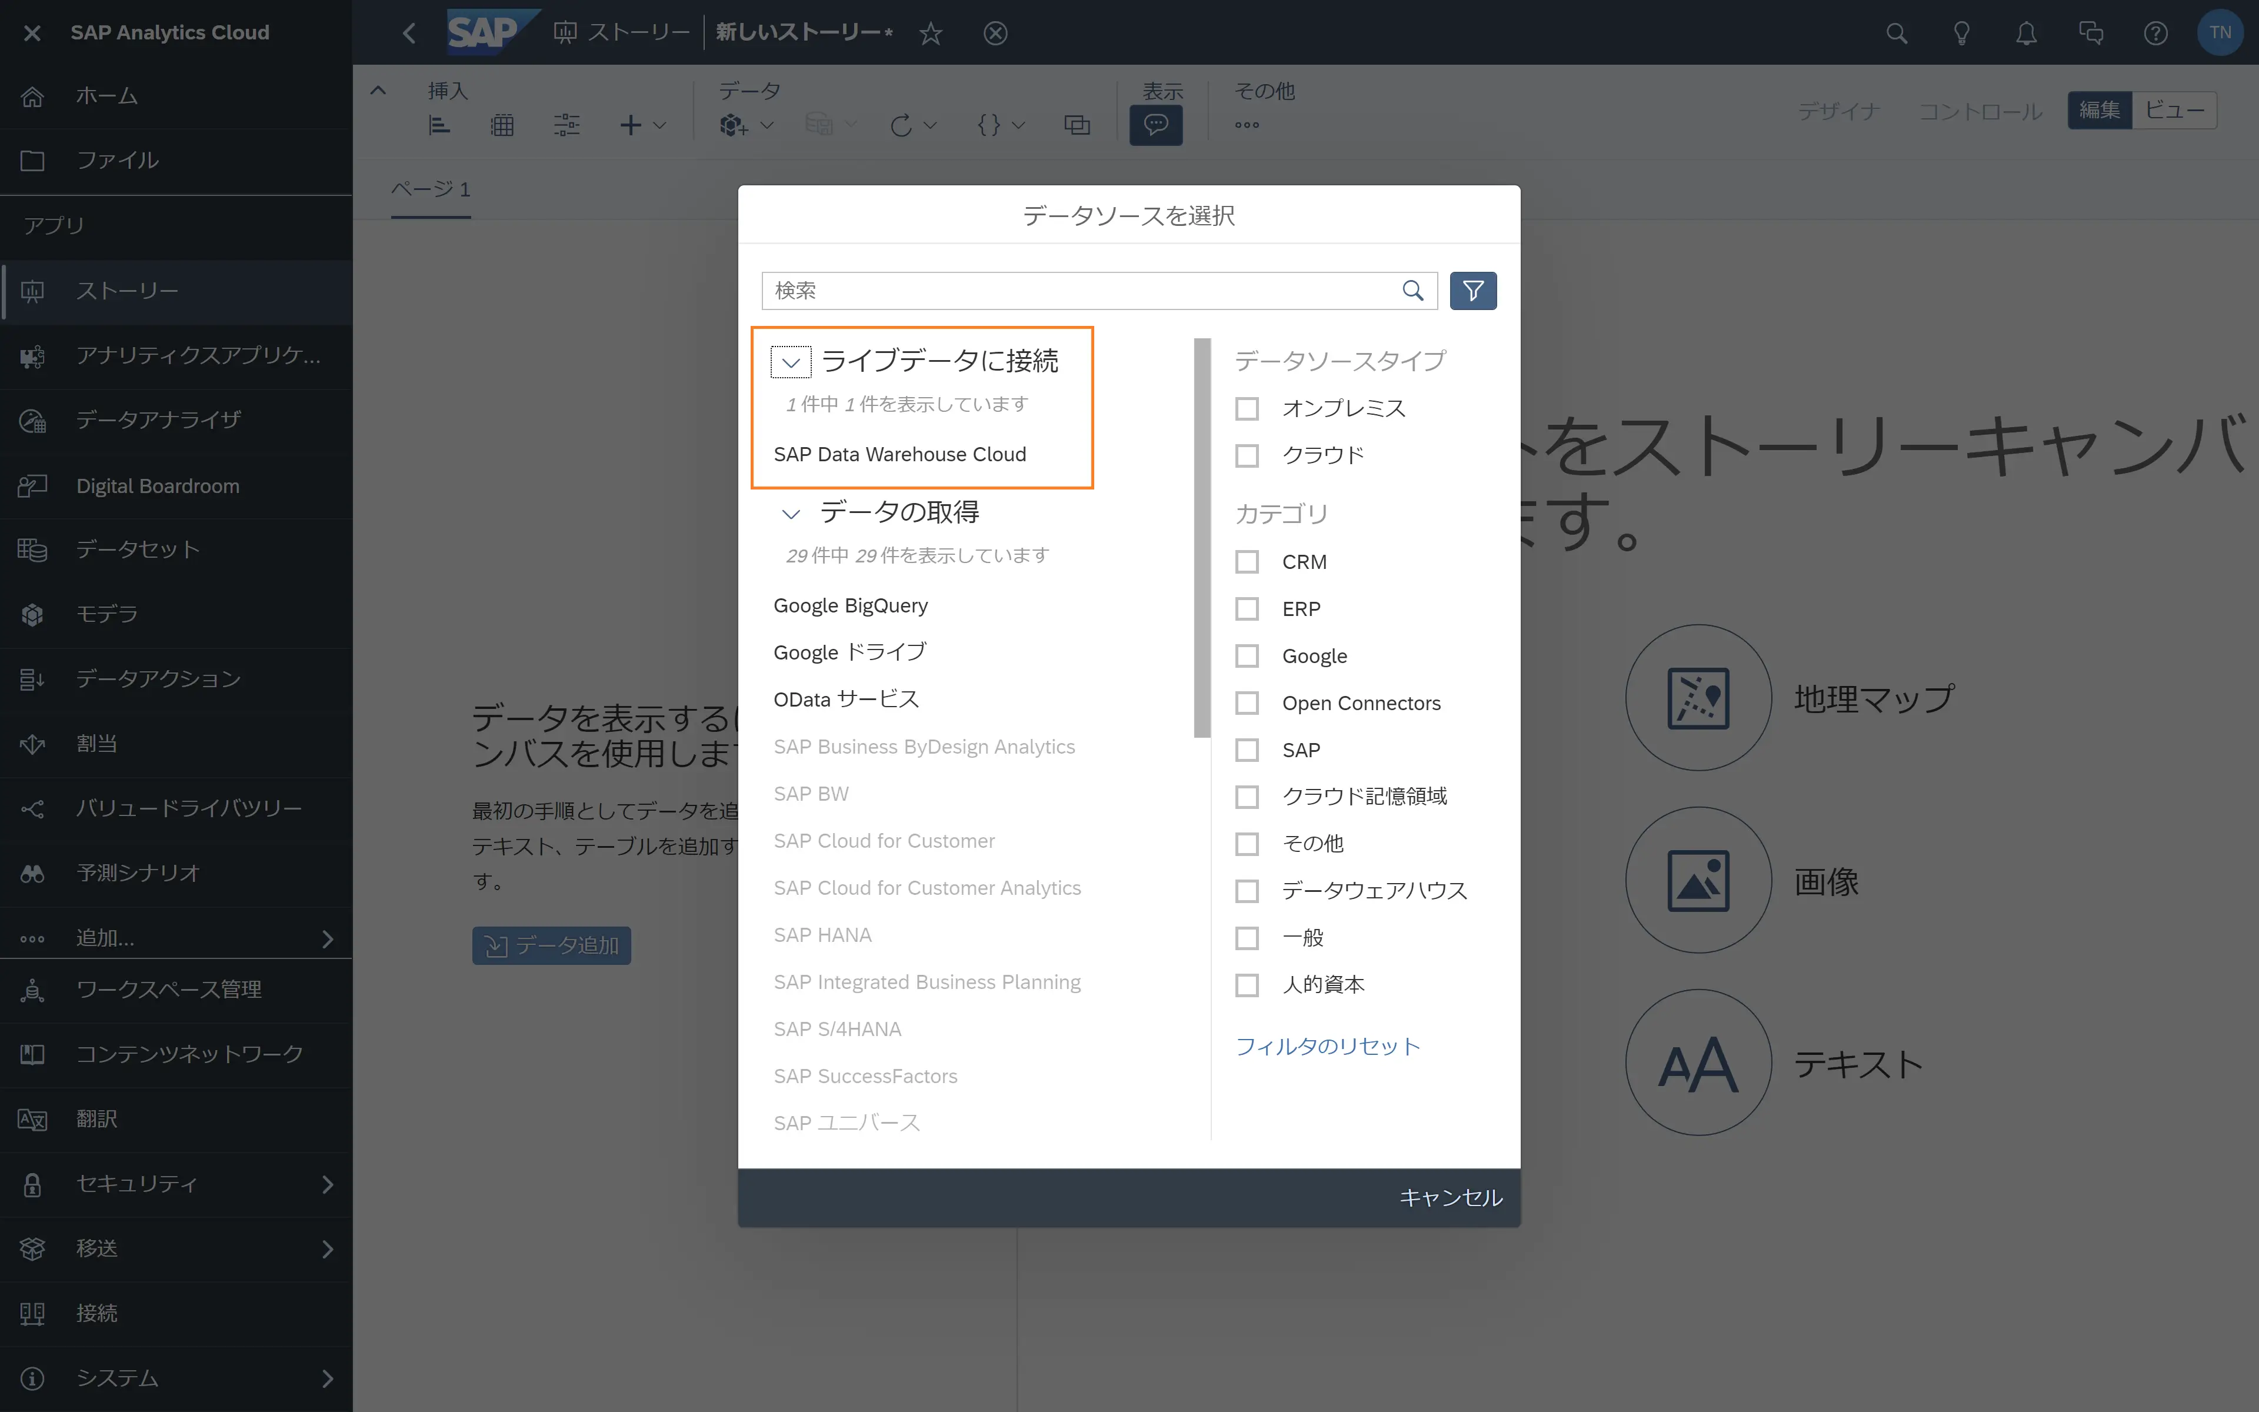Click the lightbulb icon in header

coord(1961,34)
